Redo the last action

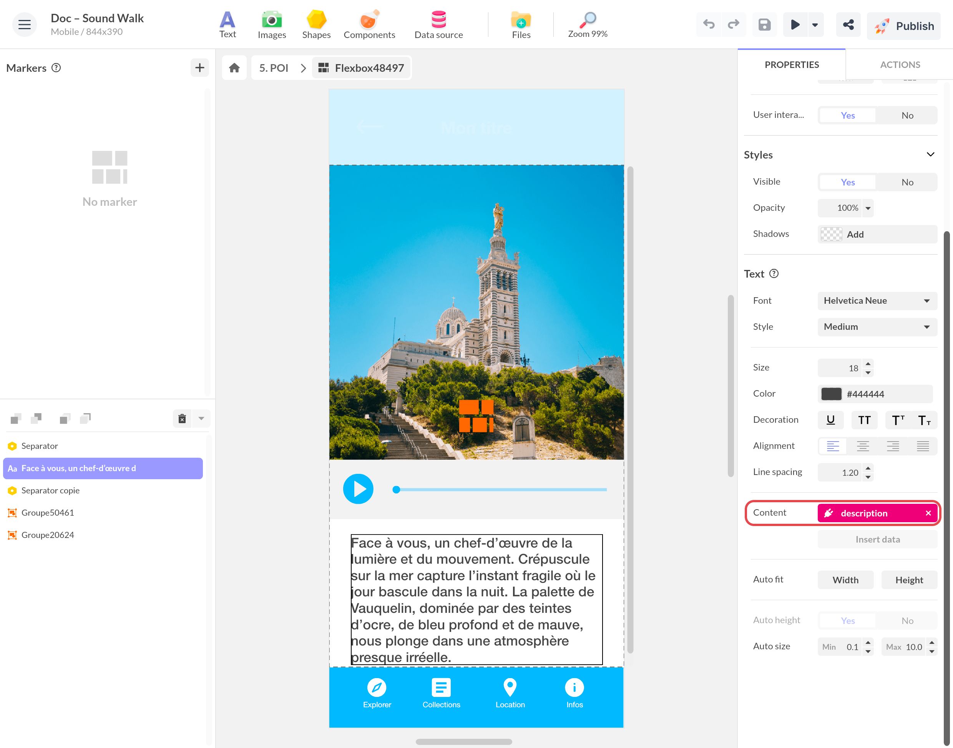[734, 25]
